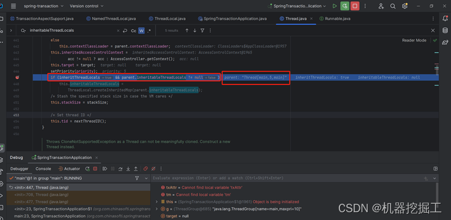Image resolution: width=451 pixels, height=220 pixels.
Task: Switch to the ThreadLocal.java tab
Action: pyautogui.click(x=167, y=19)
